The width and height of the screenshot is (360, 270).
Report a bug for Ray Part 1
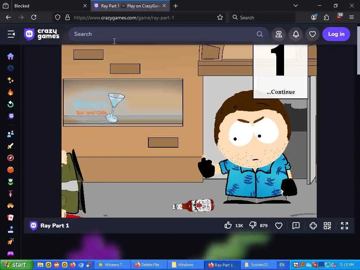tap(296, 226)
